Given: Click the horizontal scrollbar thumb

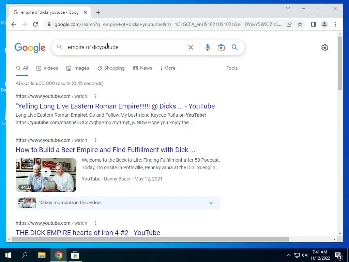Looking at the screenshot, I should (150, 239).
